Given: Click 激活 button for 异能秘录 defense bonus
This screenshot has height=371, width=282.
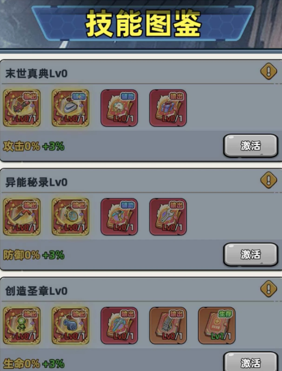Looking at the screenshot, I should coord(251,254).
